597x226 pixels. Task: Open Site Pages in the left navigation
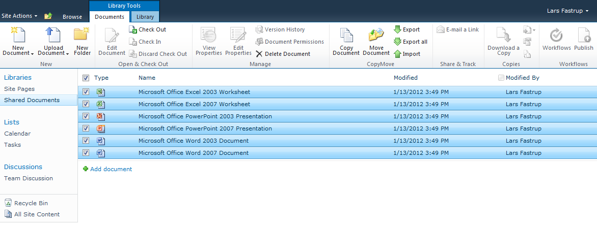(x=19, y=89)
